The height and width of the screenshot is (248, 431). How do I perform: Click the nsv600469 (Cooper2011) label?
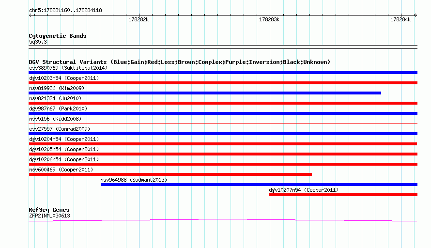point(61,170)
